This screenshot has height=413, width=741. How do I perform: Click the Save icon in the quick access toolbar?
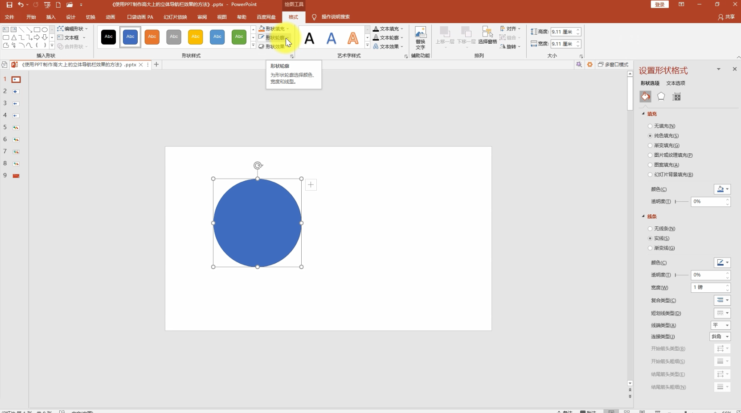click(x=9, y=4)
